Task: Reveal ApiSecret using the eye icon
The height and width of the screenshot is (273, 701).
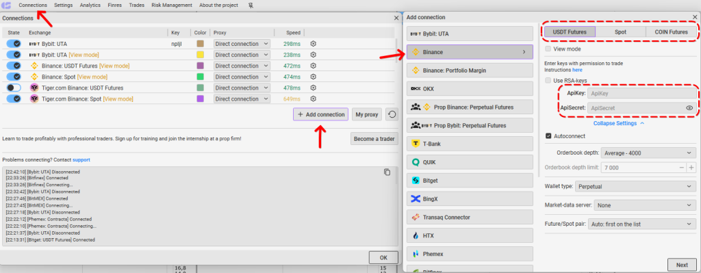Action: click(x=689, y=107)
